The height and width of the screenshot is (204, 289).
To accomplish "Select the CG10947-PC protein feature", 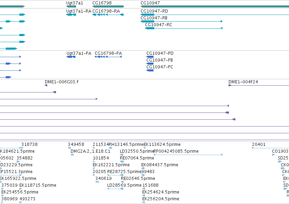I will [x=150, y=70].
